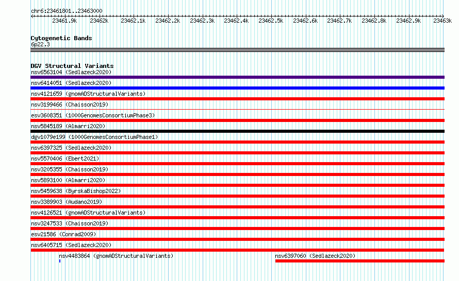
Task: Click the nsv5893100 (Almarri2020) label
Action: tap(68, 180)
